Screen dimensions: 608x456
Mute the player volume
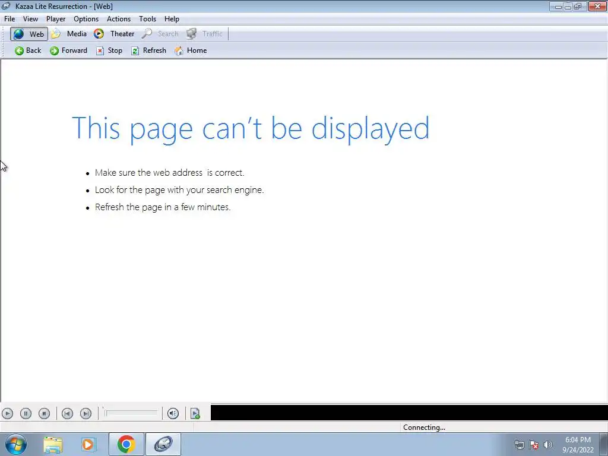click(x=173, y=414)
